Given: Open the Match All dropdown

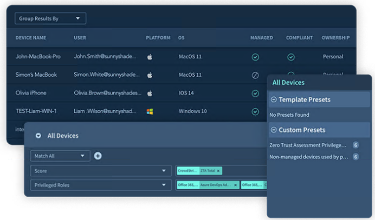Looking at the screenshot, I should [x=60, y=156].
